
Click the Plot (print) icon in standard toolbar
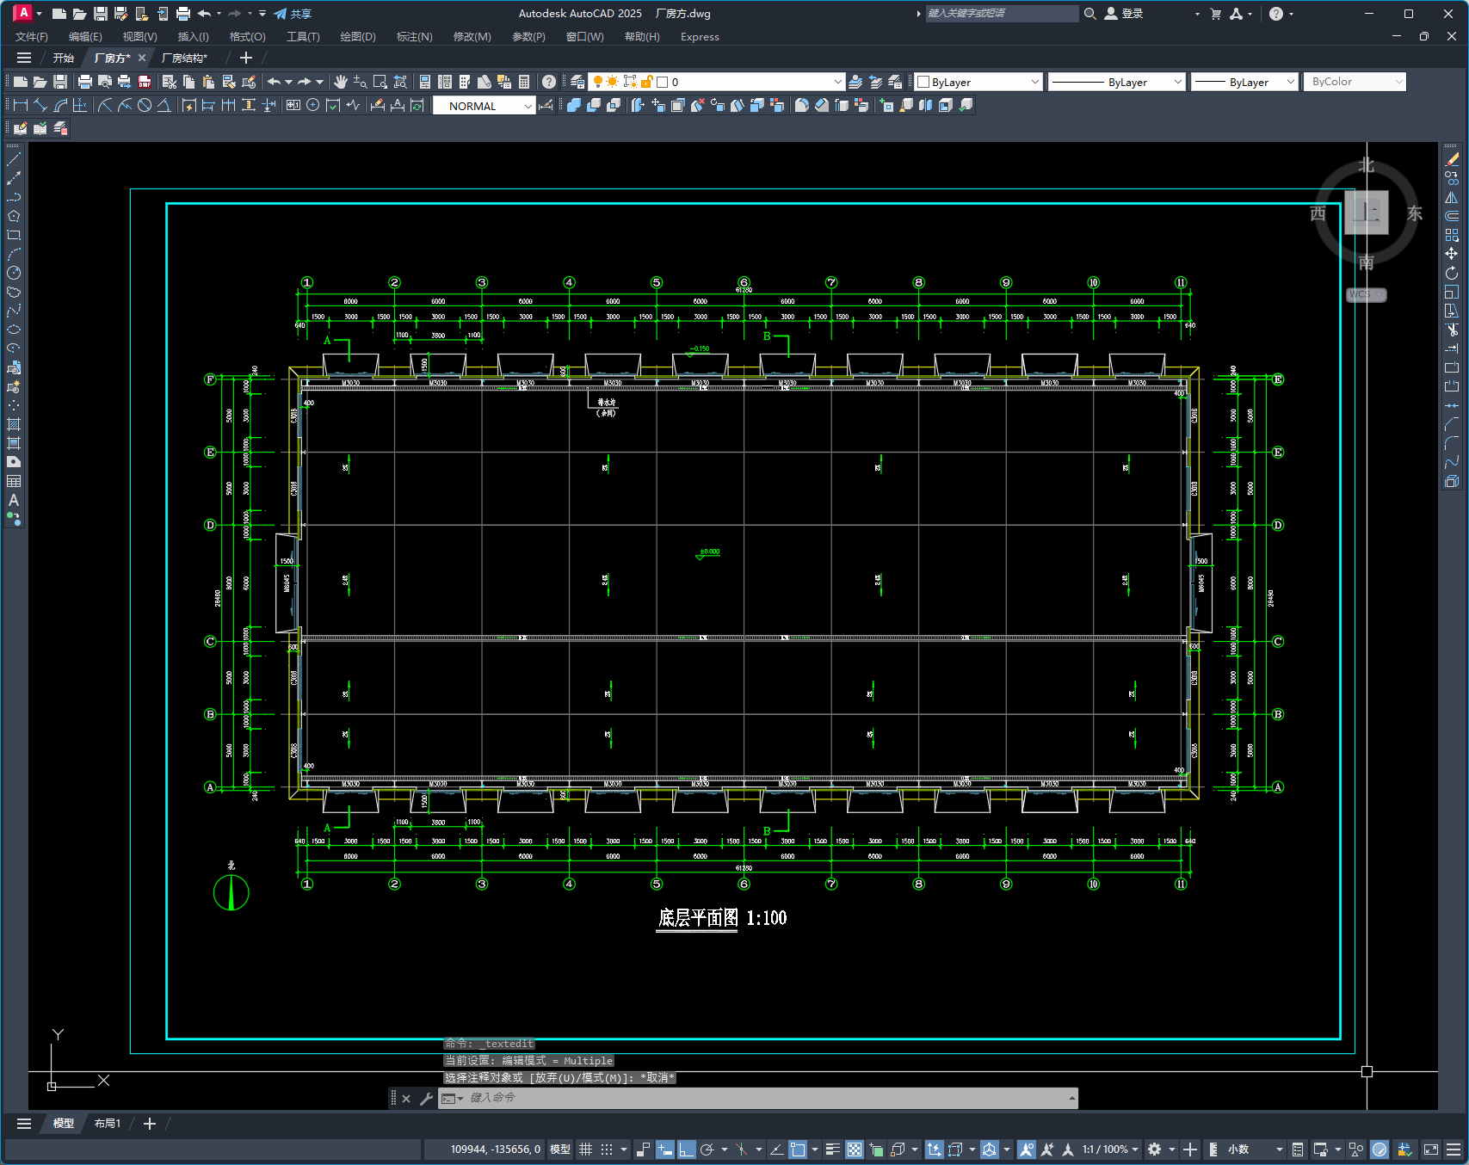point(84,82)
